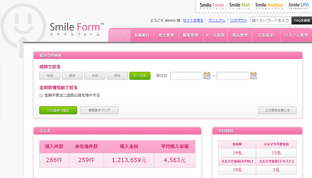The image size is (312, 178).
Task: Click the 平均購入単価 column header
Action: [x=175, y=146]
